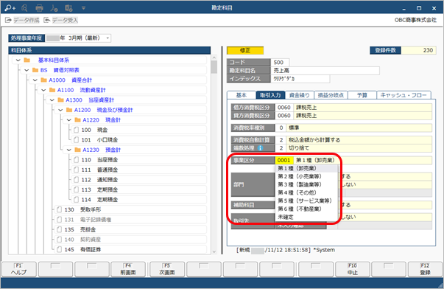
Task: Click the folder icon of 基本科目体系
Action: click(x=27, y=60)
